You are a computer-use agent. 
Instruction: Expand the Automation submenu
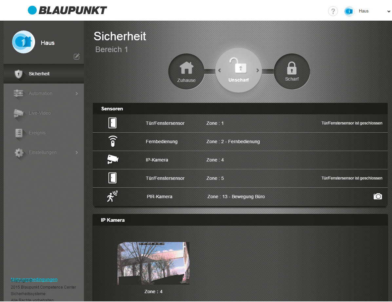click(77, 94)
